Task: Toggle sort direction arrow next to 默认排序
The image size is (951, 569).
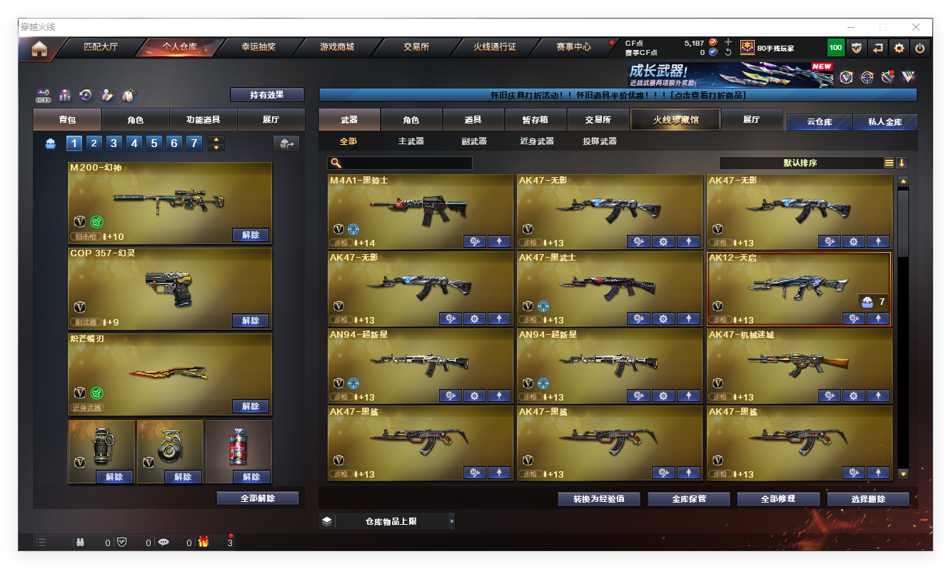Action: pos(902,163)
